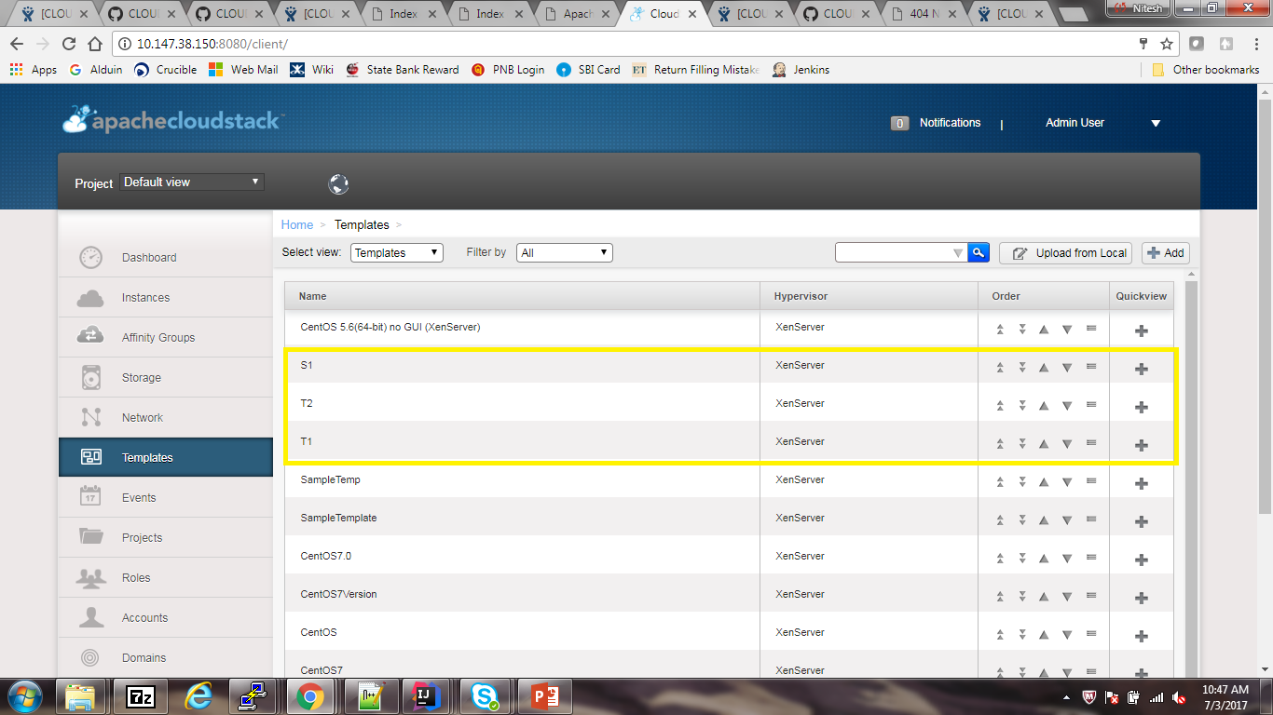Open the Crucible bookmark
This screenshot has width=1273, height=715.
(x=166, y=70)
